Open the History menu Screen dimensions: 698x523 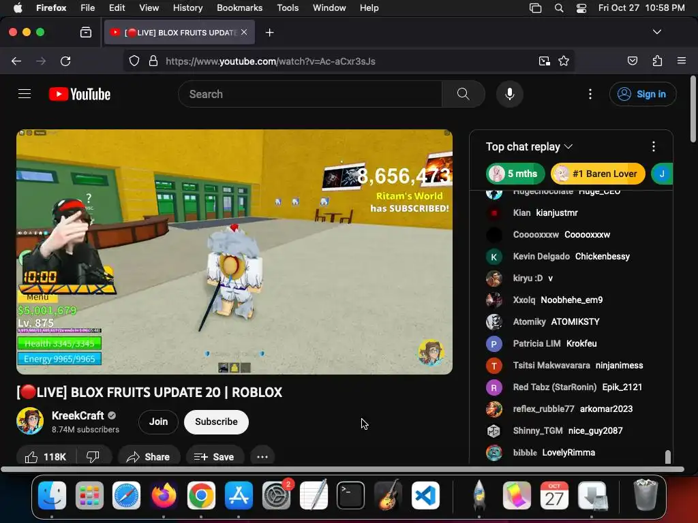click(187, 8)
